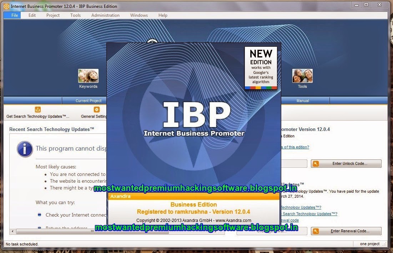Open the renewal code link

[290, 220]
